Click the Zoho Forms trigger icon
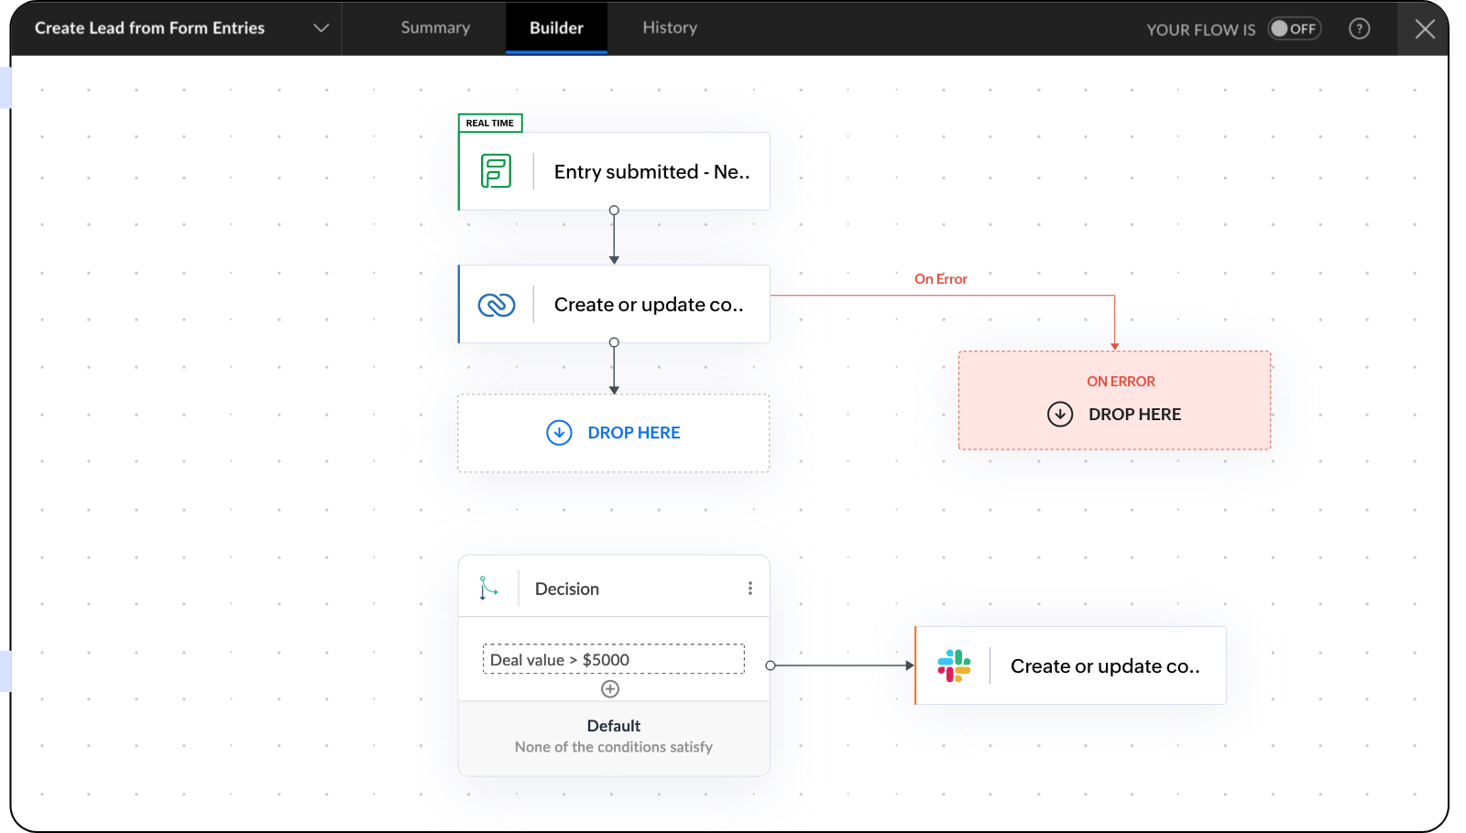Viewport: 1466px width, 833px height. point(496,172)
